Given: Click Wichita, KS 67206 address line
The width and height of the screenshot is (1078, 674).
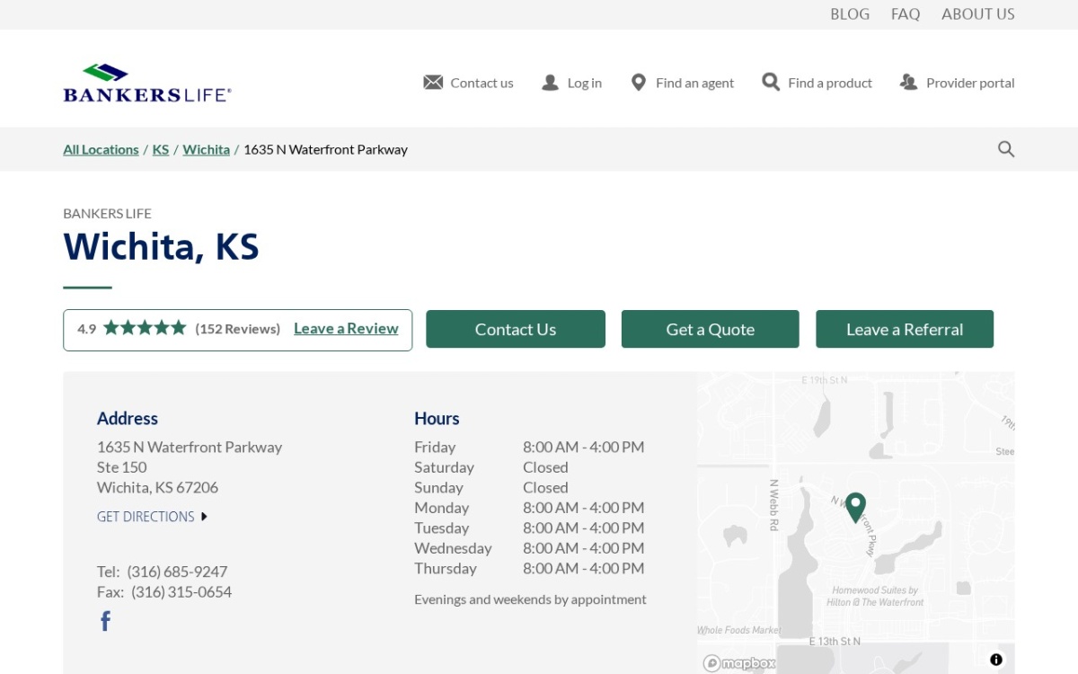Looking at the screenshot, I should pyautogui.click(x=157, y=488).
